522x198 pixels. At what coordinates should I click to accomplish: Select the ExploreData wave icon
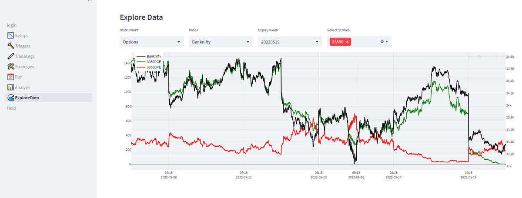pos(11,97)
